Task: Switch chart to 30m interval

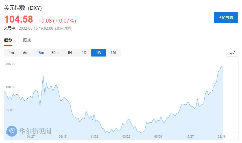Action: [55, 53]
